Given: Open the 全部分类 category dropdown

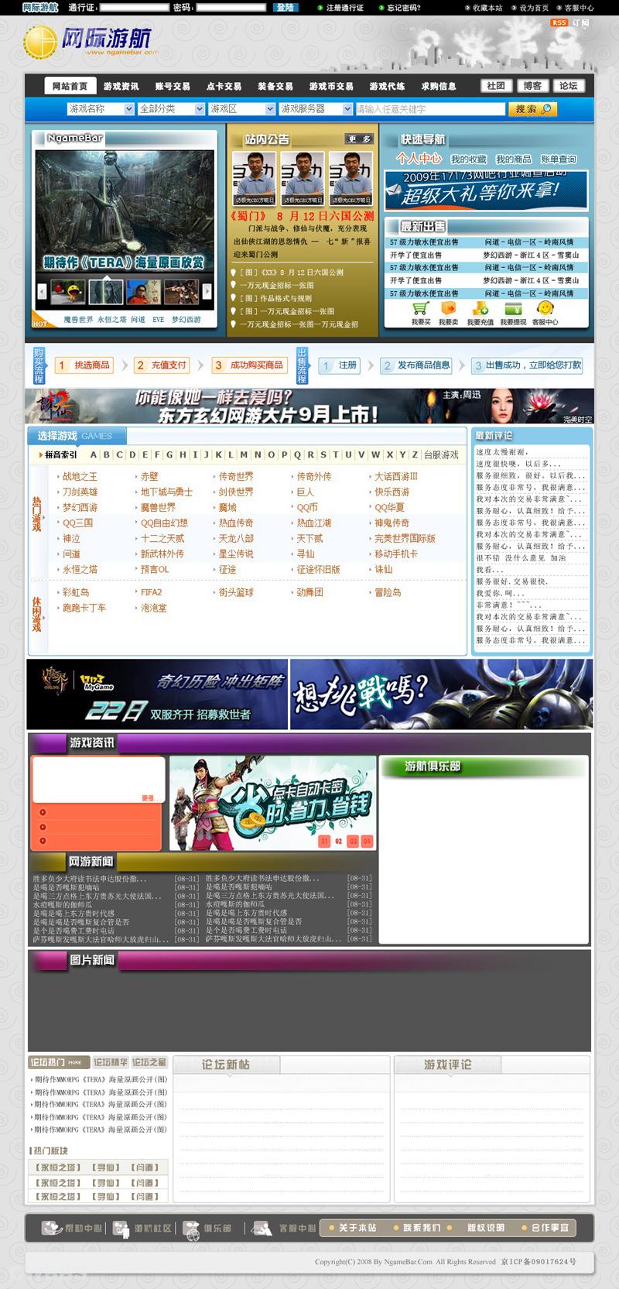Looking at the screenshot, I should (171, 109).
